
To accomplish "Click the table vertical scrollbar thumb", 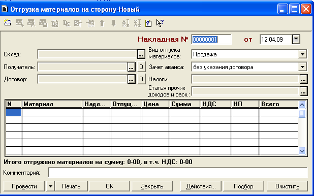I will click(302, 114).
